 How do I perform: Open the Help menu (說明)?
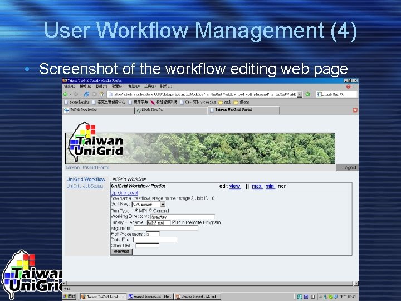click(166, 86)
